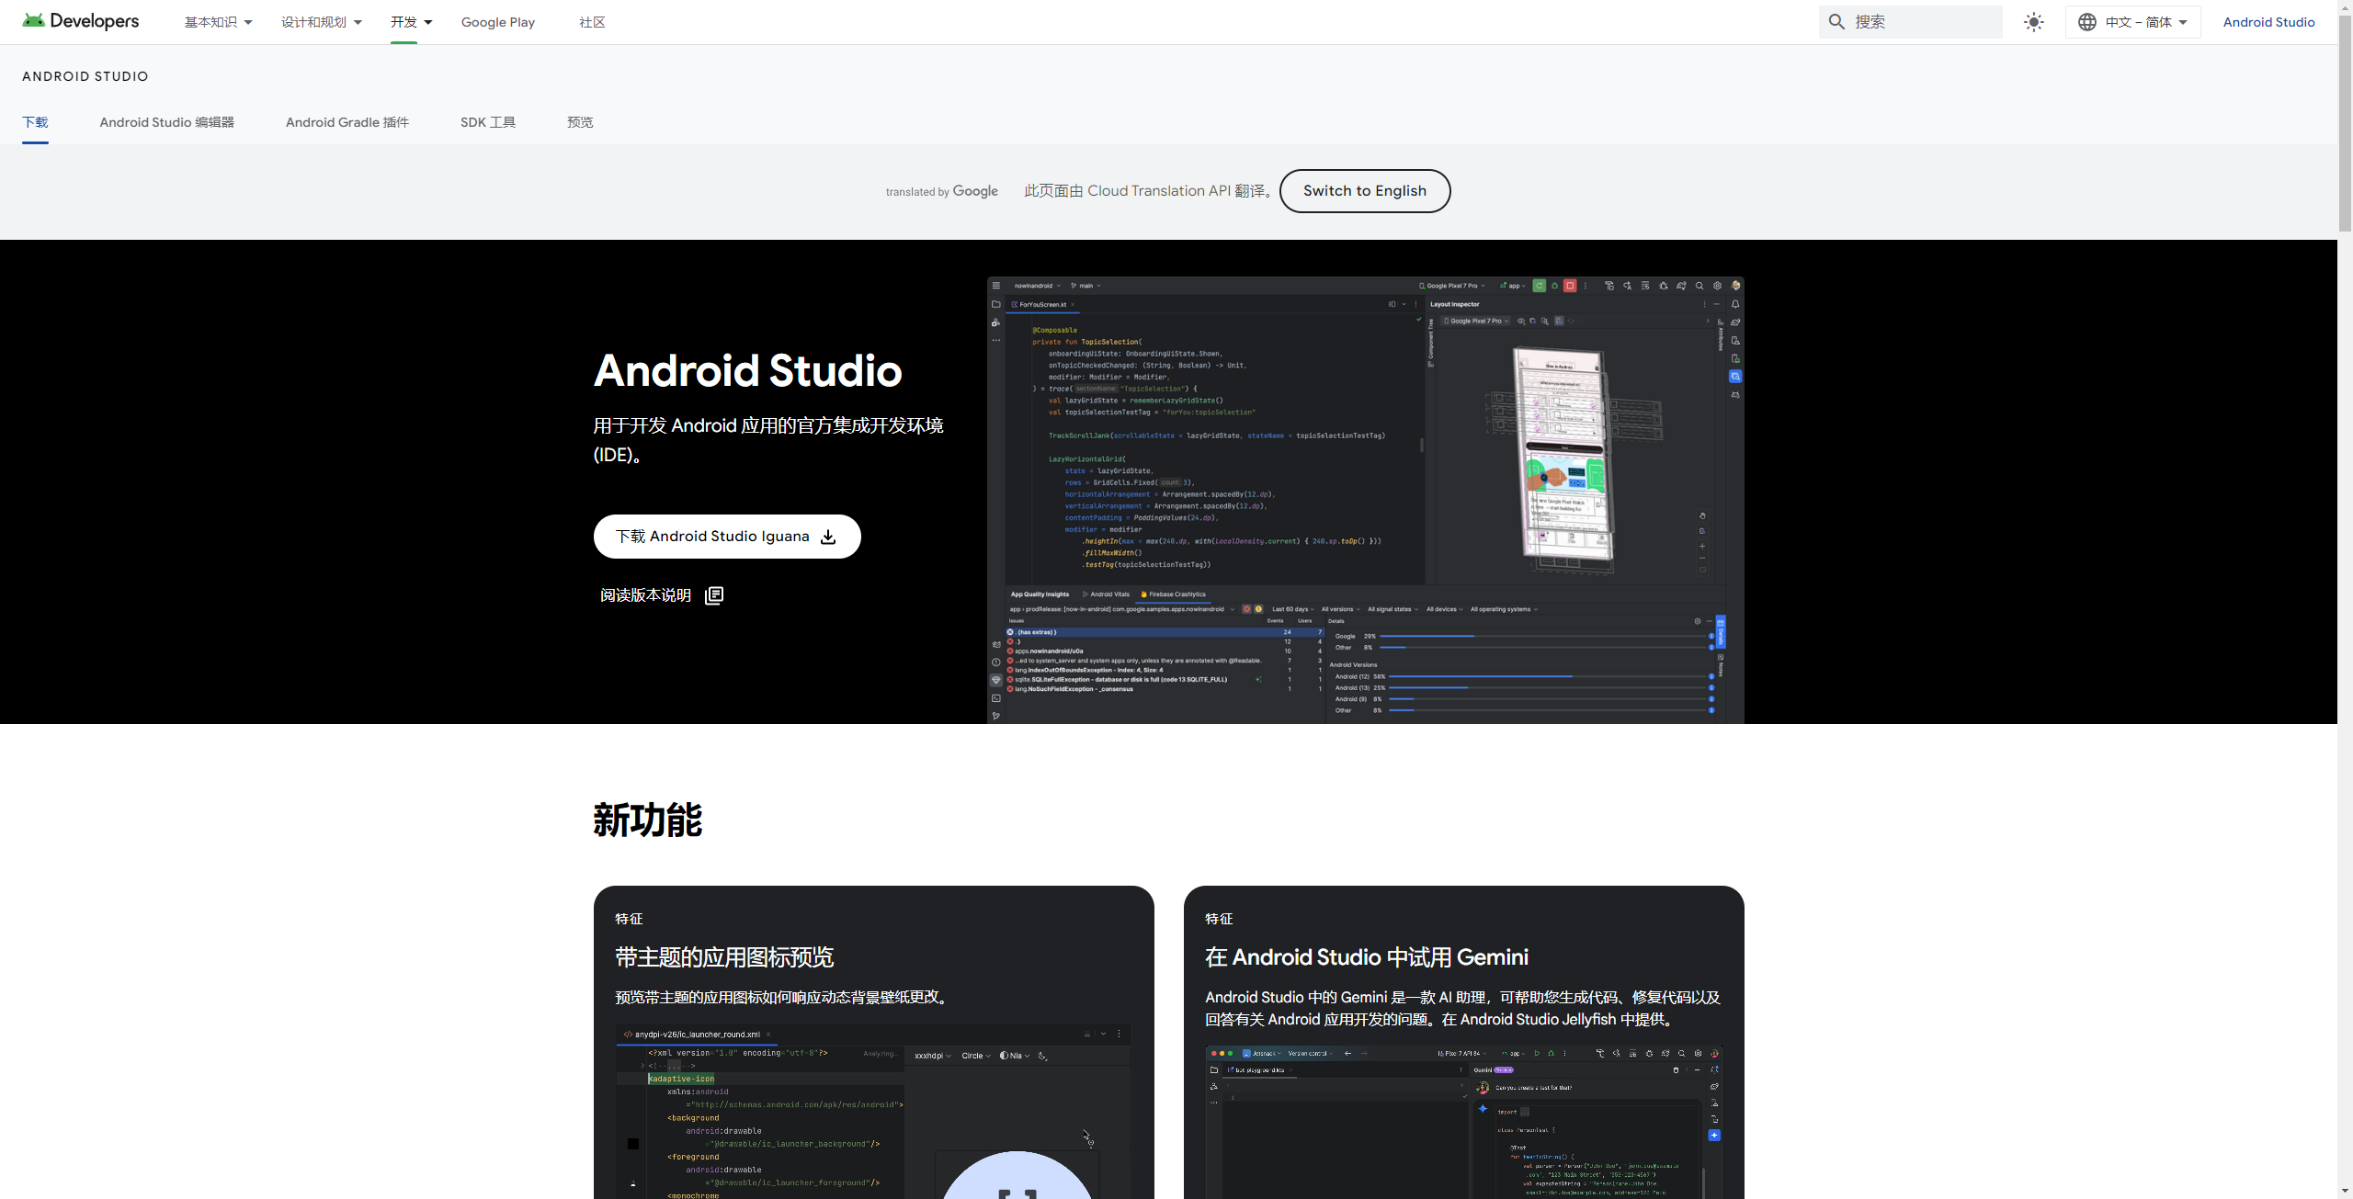Open the 社区 nav item

coord(592,22)
